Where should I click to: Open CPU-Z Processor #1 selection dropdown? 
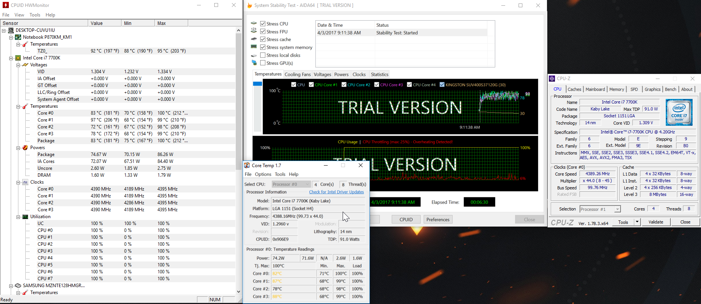[x=600, y=209]
